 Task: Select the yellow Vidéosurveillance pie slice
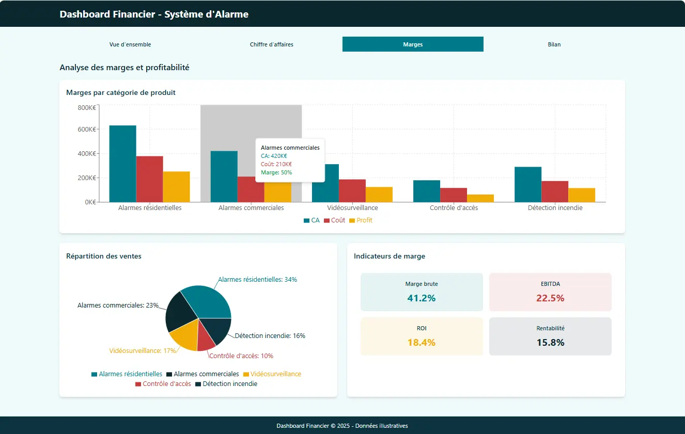pyautogui.click(x=186, y=334)
